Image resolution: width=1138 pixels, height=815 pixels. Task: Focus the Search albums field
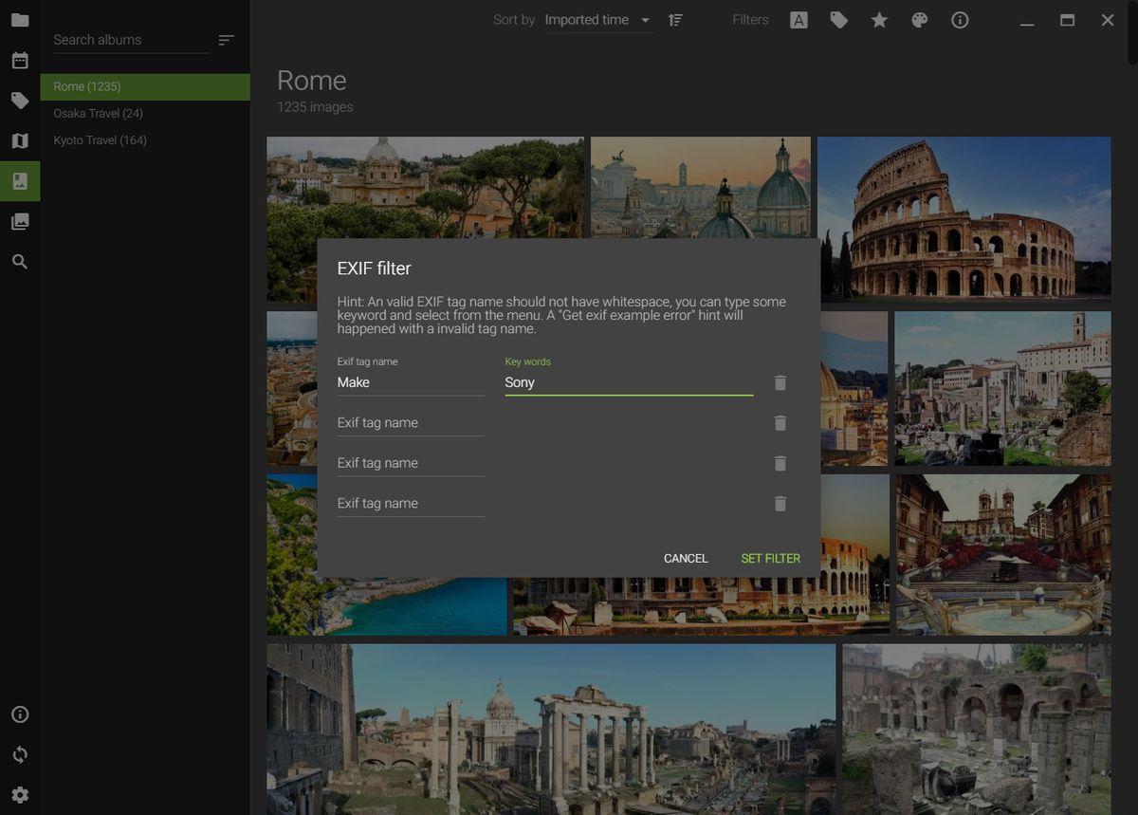point(131,40)
